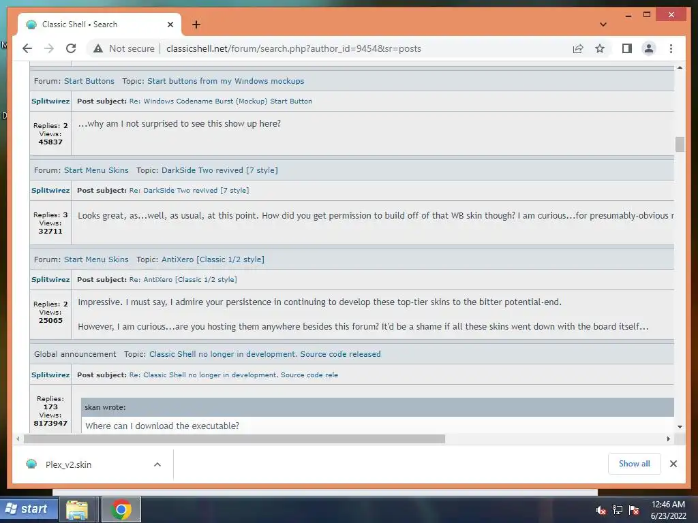Click the horizontal scrollbar thumb
This screenshot has height=523, width=698.
point(234,439)
